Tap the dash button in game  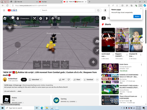click(96, 50)
